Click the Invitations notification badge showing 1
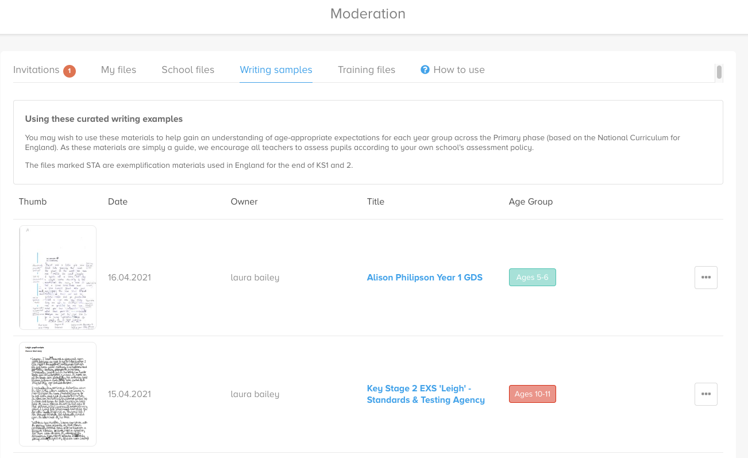The height and width of the screenshot is (458, 748). [x=70, y=70]
